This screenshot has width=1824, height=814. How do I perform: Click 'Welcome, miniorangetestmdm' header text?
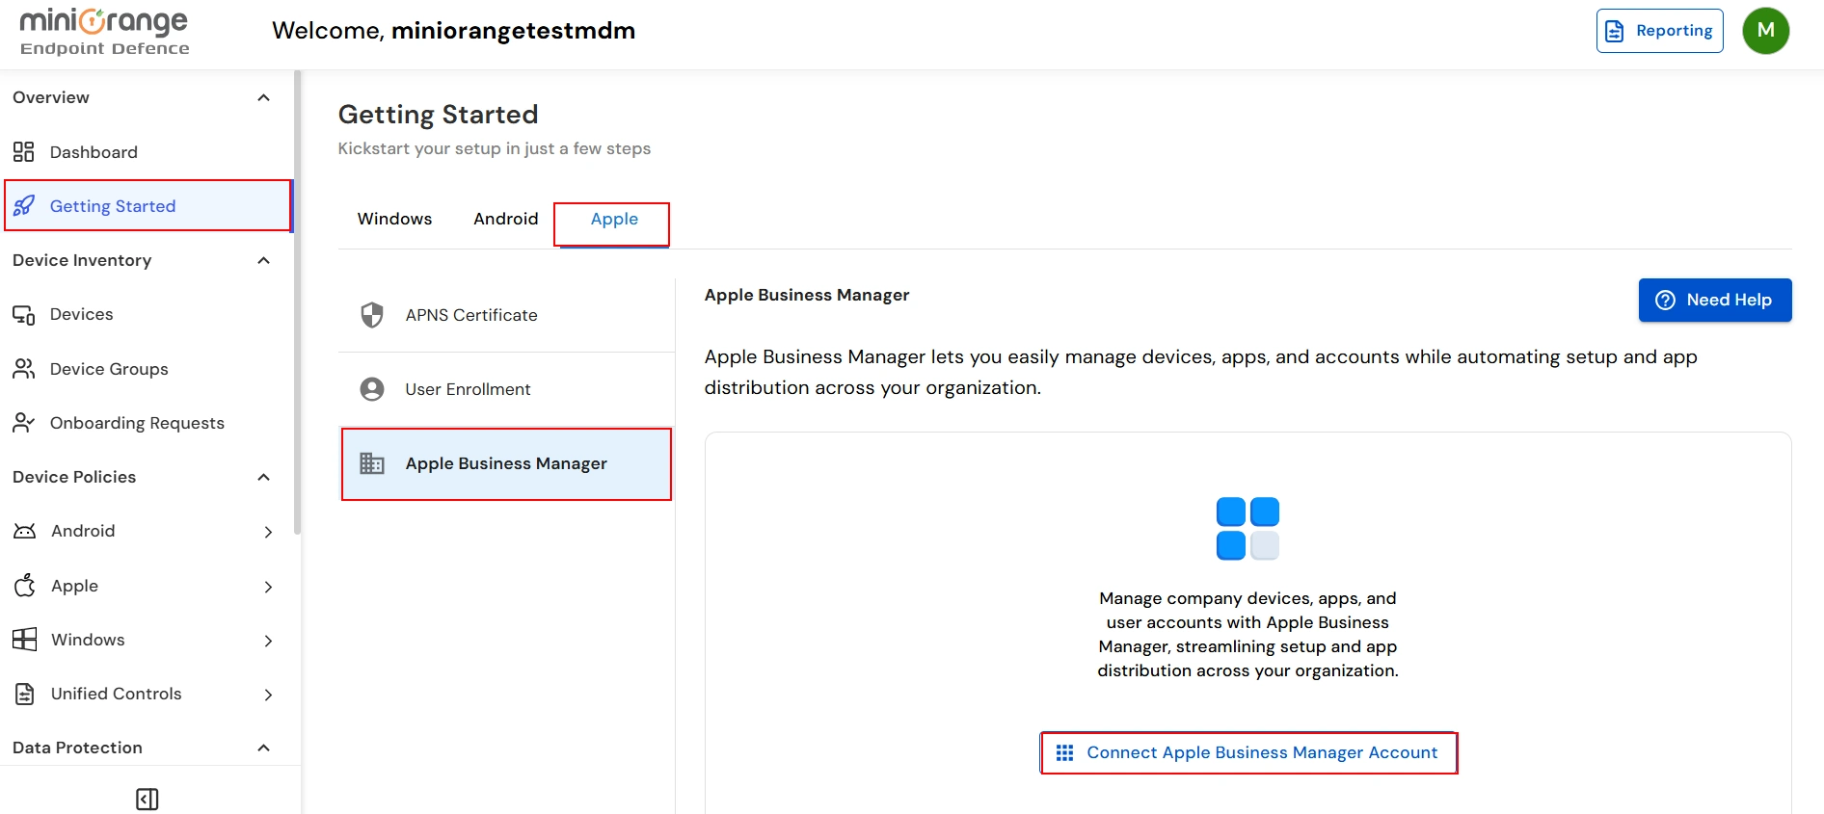tap(453, 31)
